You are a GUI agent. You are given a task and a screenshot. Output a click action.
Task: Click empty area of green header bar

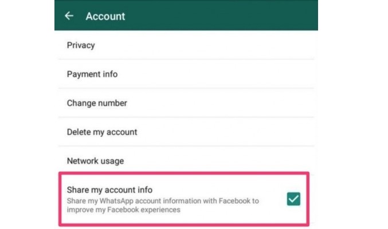229,16
